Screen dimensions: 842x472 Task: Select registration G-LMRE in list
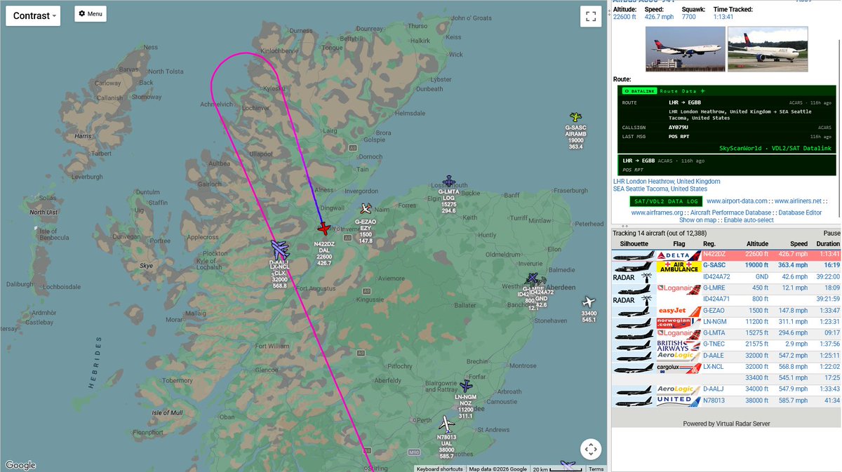click(x=715, y=288)
